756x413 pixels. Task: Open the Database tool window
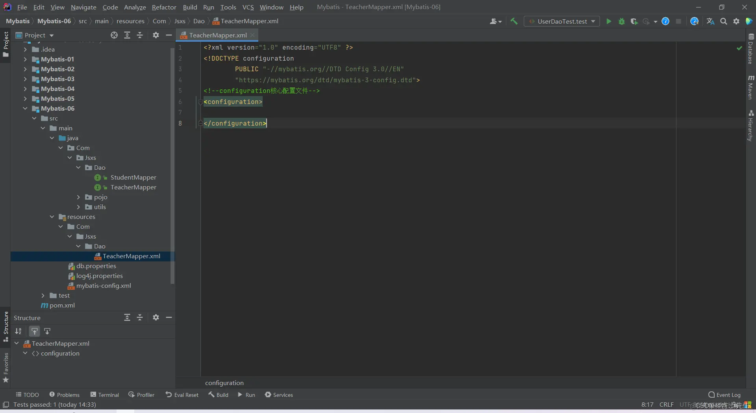[x=751, y=49]
